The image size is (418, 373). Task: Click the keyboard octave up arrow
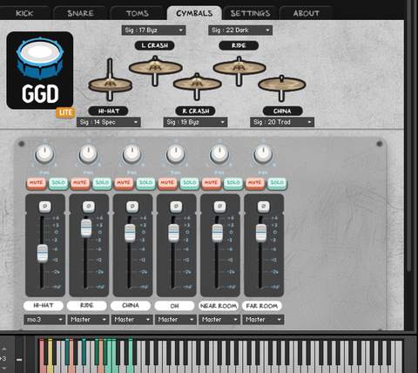click(x=4, y=349)
